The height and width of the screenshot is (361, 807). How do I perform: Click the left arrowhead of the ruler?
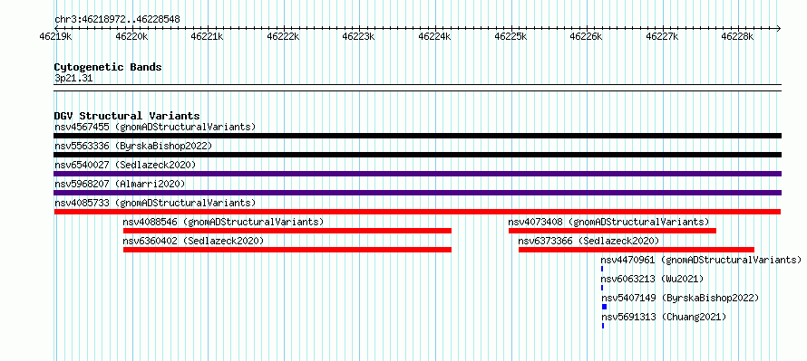tap(56, 28)
